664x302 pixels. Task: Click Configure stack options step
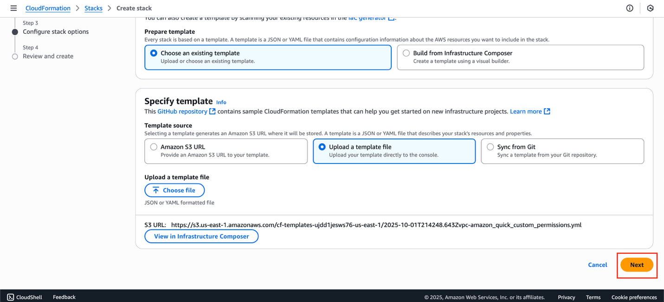click(x=56, y=32)
